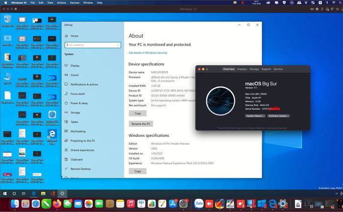Screen dimensions: 343x212
Task: Open the Devices menu in menu bar
Action: coord(74,2)
